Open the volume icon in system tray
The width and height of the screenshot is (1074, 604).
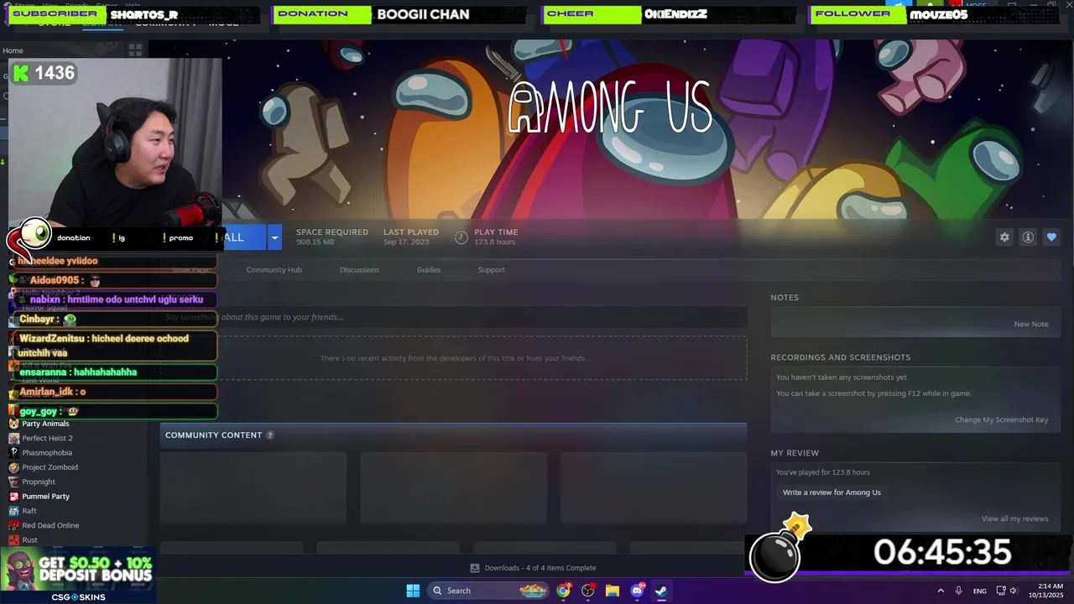(x=1014, y=591)
